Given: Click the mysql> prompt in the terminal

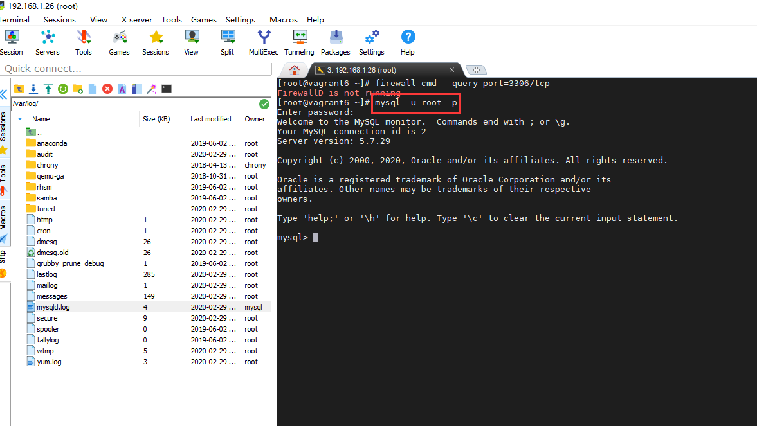Looking at the screenshot, I should coord(293,237).
